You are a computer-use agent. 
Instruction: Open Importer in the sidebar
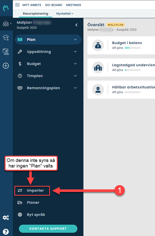point(32,191)
